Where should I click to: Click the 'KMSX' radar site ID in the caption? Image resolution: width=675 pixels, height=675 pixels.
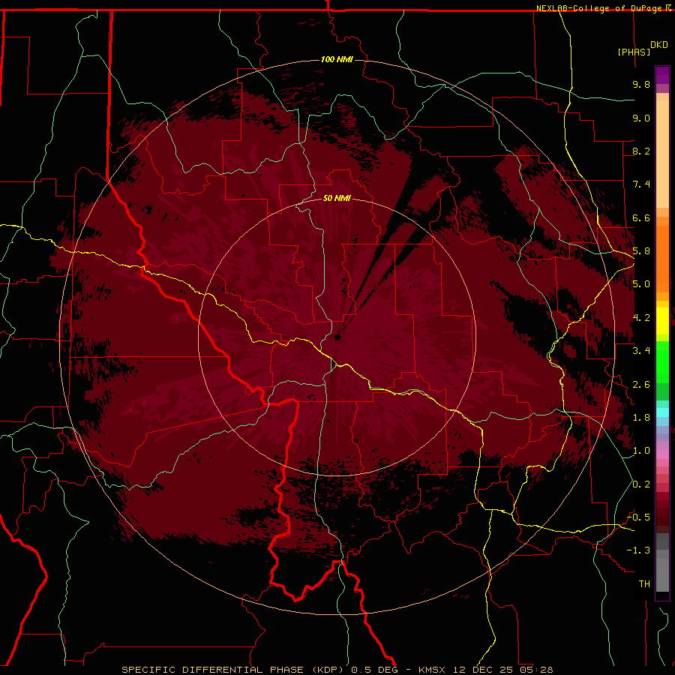433,670
